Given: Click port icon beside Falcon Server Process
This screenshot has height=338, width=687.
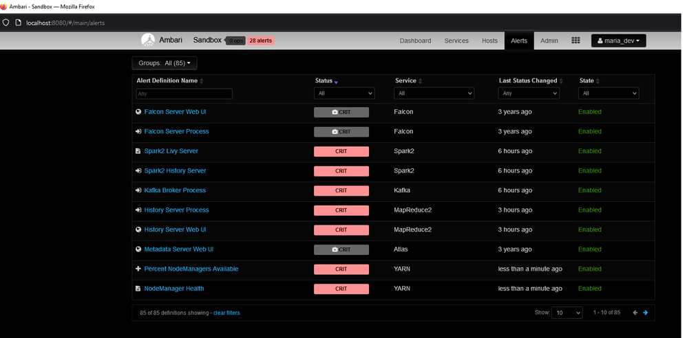Looking at the screenshot, I should click(138, 131).
